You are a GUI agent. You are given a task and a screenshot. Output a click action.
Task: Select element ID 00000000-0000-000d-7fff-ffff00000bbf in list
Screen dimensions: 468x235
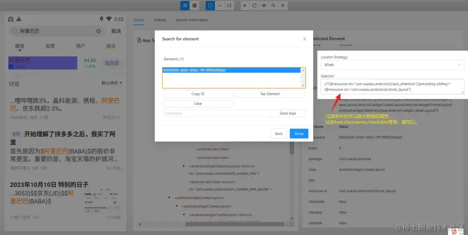pyautogui.click(x=231, y=71)
